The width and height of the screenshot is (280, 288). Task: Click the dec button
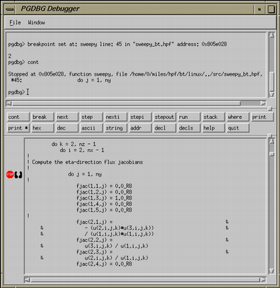point(67,128)
